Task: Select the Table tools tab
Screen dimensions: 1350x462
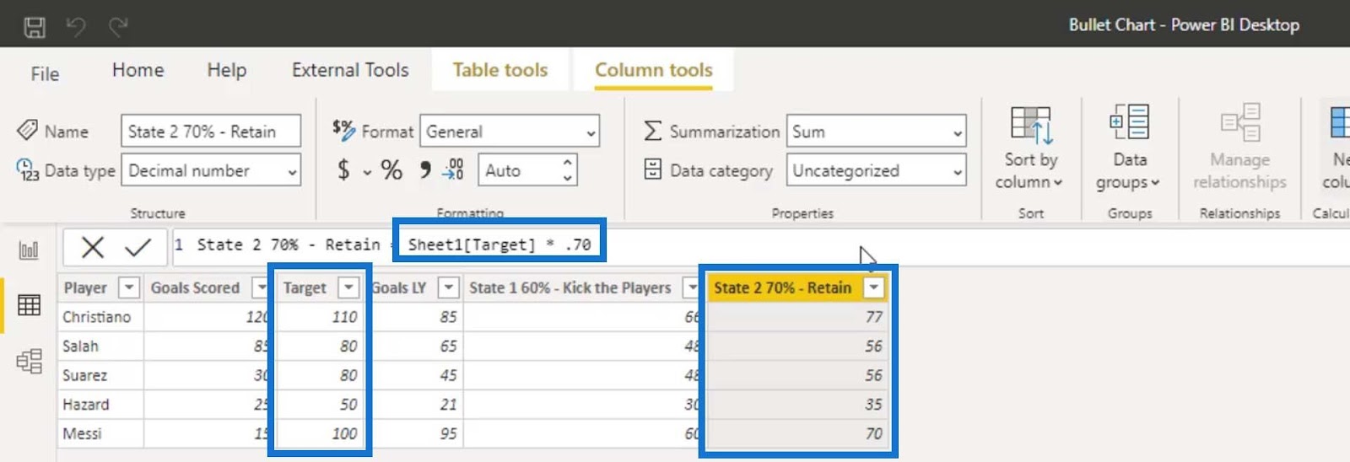Action: click(500, 70)
